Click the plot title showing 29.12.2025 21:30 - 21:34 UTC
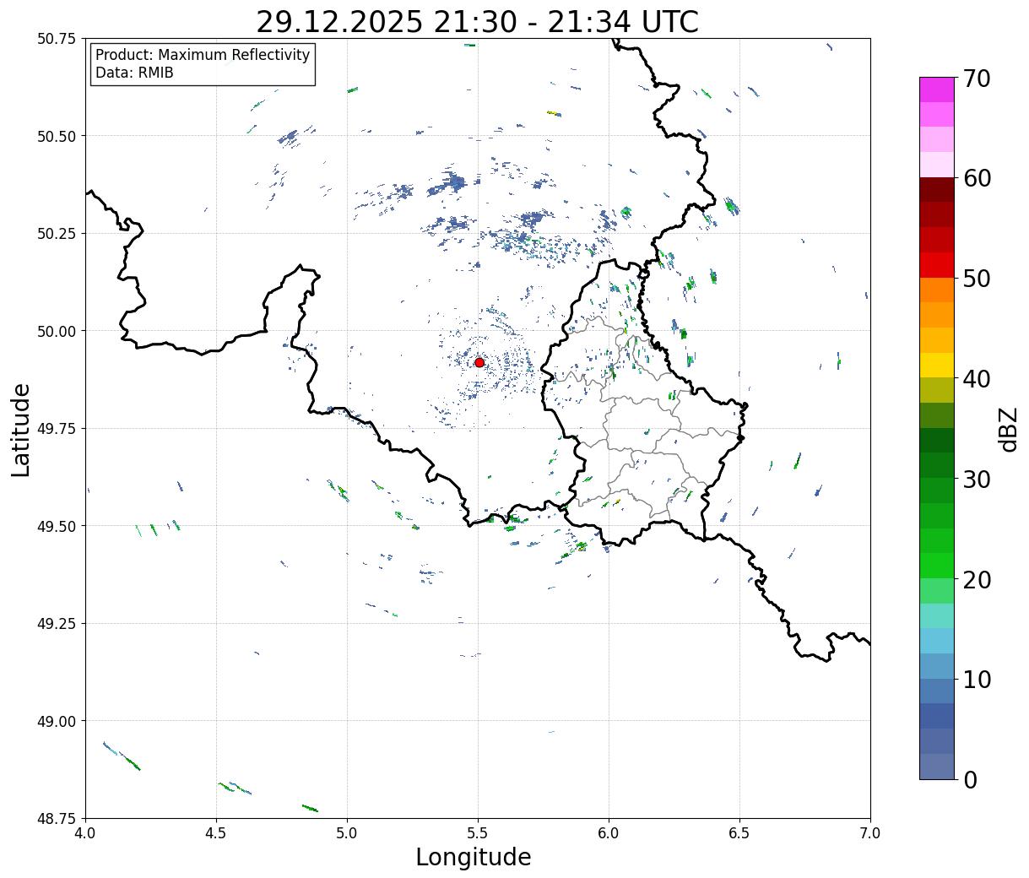This screenshot has height=878, width=1029. tap(477, 22)
